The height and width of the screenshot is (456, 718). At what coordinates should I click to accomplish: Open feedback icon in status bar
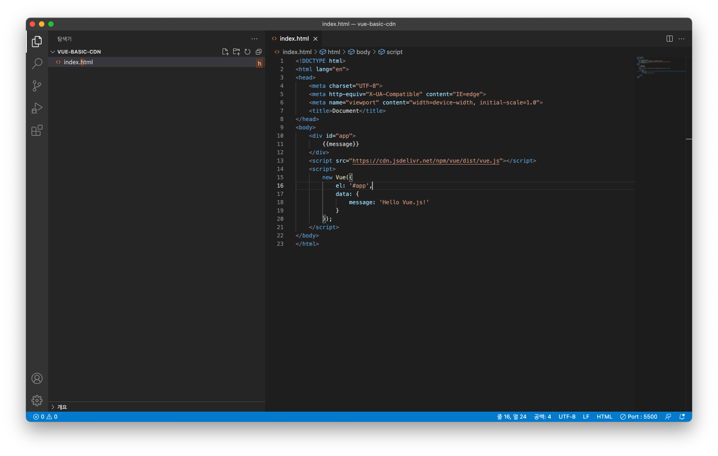pyautogui.click(x=668, y=417)
